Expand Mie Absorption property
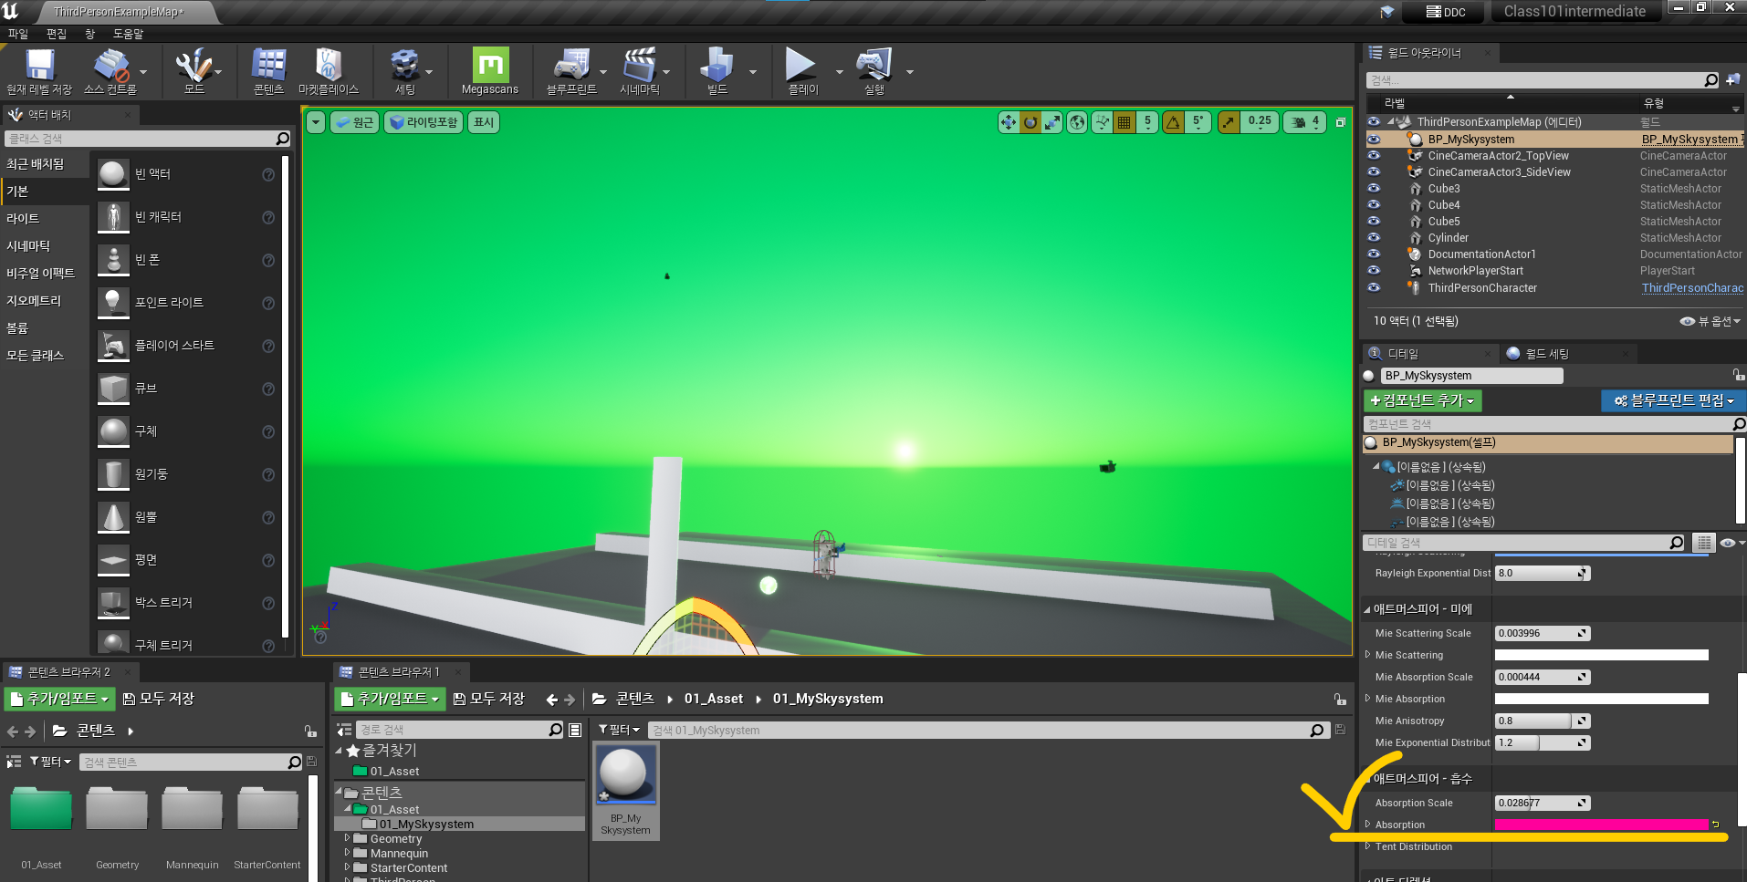The height and width of the screenshot is (882, 1747). tap(1368, 699)
